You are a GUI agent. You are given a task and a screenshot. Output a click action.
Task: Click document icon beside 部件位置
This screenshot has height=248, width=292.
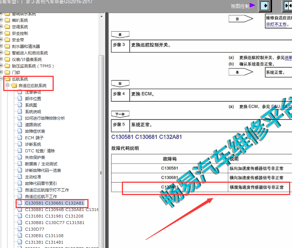point(20,98)
